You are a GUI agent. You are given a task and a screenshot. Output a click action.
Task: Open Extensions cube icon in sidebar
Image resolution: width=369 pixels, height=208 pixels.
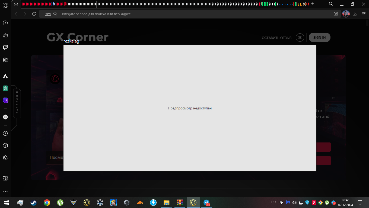coord(5,146)
